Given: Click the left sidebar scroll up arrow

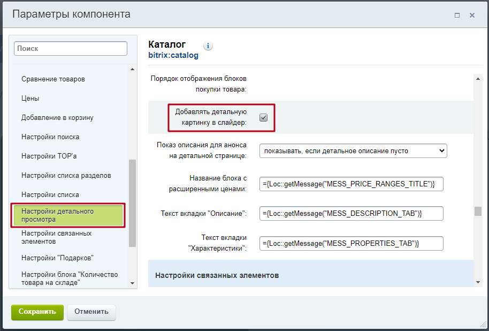Looking at the screenshot, I should tap(132, 69).
